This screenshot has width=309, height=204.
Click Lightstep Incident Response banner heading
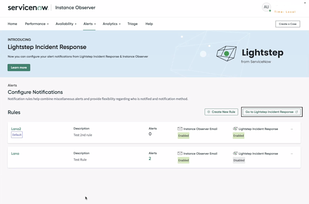pos(47,47)
